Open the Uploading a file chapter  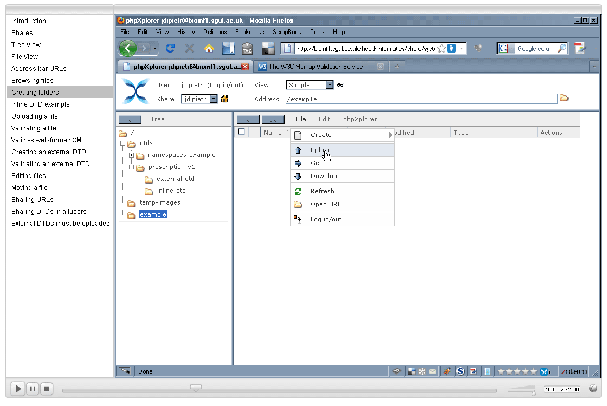35,116
